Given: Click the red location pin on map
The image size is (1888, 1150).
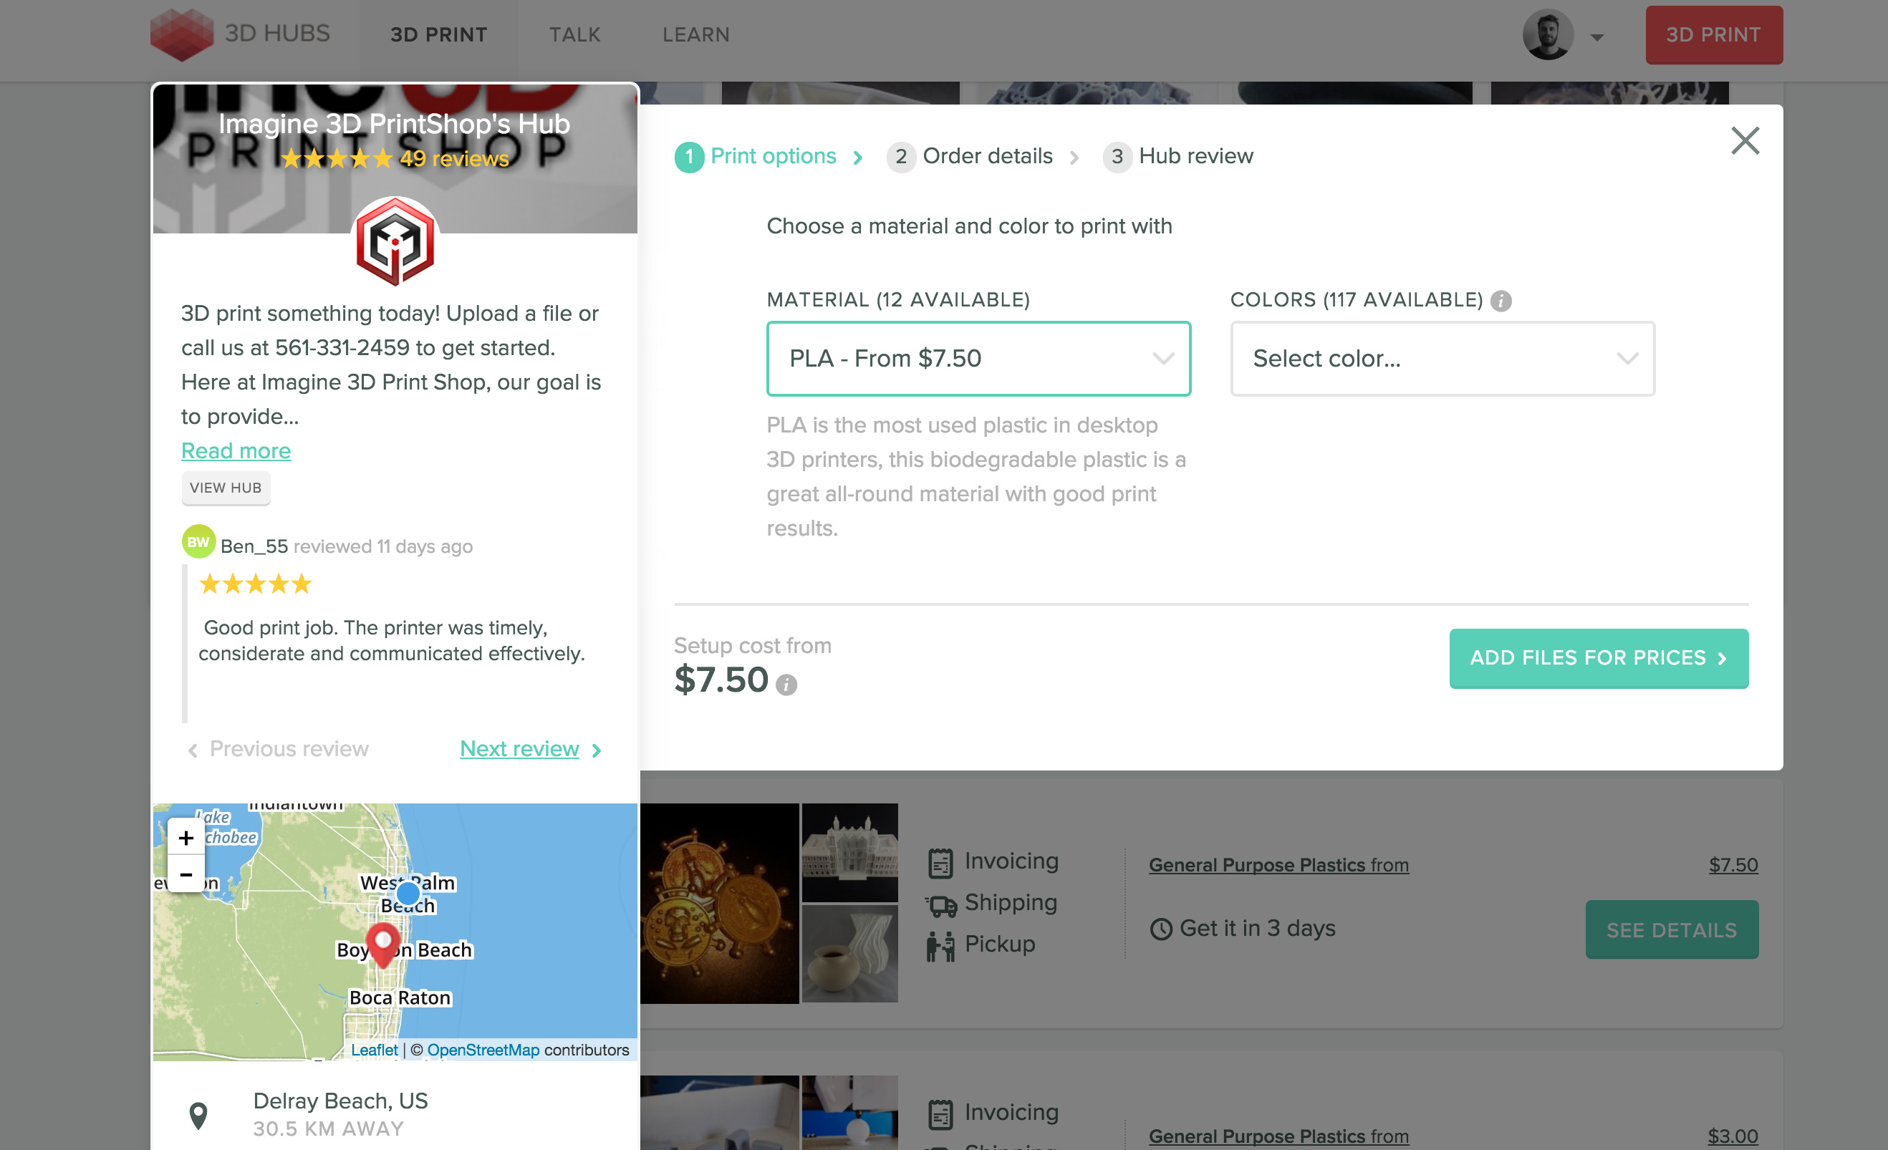Looking at the screenshot, I should 382,942.
